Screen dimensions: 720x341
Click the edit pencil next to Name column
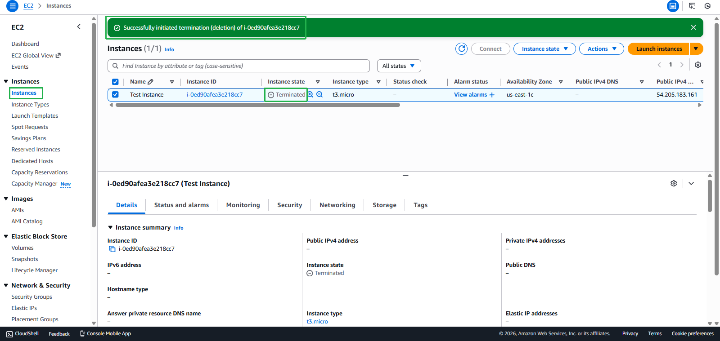(151, 82)
